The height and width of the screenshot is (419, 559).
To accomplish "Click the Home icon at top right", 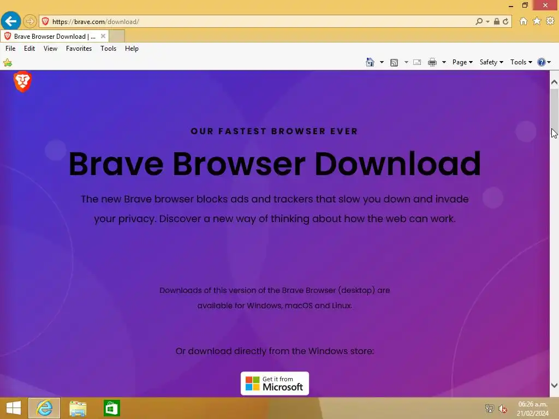I will 524,21.
